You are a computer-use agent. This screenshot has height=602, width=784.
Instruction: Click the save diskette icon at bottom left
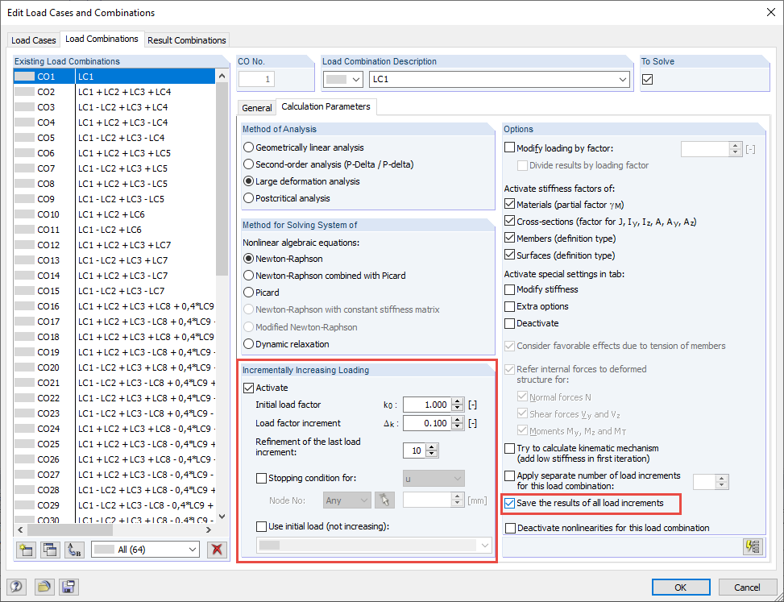pyautogui.click(x=68, y=587)
